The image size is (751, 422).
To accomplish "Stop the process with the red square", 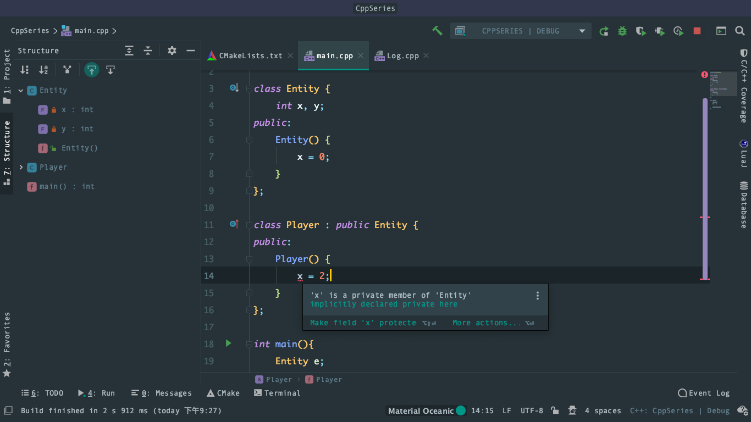I will click(697, 31).
